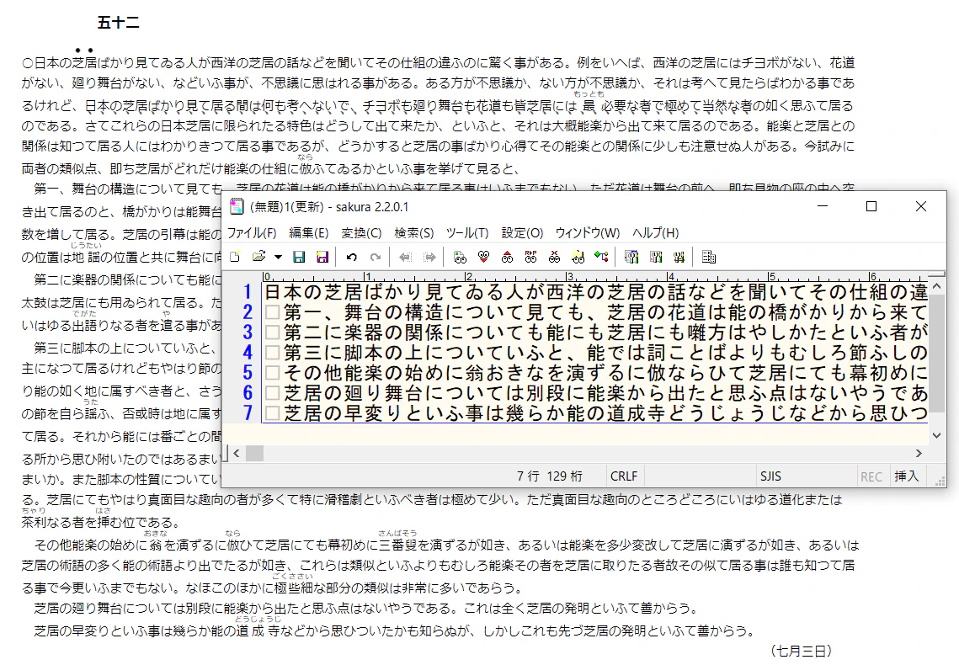Redo the undone edit

pos(375,258)
